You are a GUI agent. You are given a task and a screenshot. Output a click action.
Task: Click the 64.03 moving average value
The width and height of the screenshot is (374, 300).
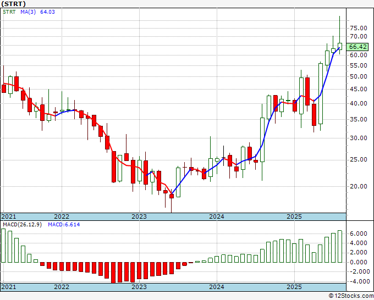(47, 12)
